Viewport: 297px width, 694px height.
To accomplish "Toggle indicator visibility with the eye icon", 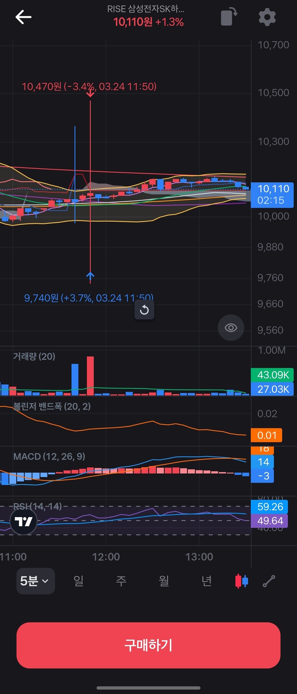I will [x=231, y=328].
